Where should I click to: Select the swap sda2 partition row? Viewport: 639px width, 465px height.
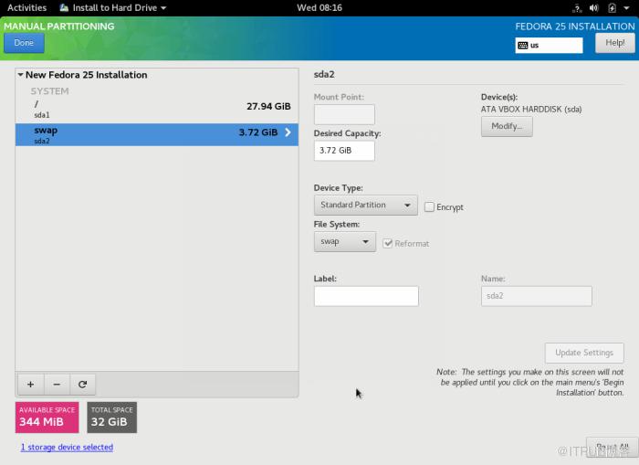[157, 134]
